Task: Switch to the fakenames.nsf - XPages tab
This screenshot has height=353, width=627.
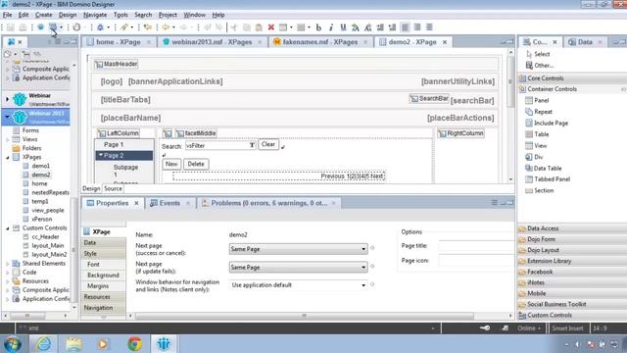Action: pyautogui.click(x=320, y=42)
